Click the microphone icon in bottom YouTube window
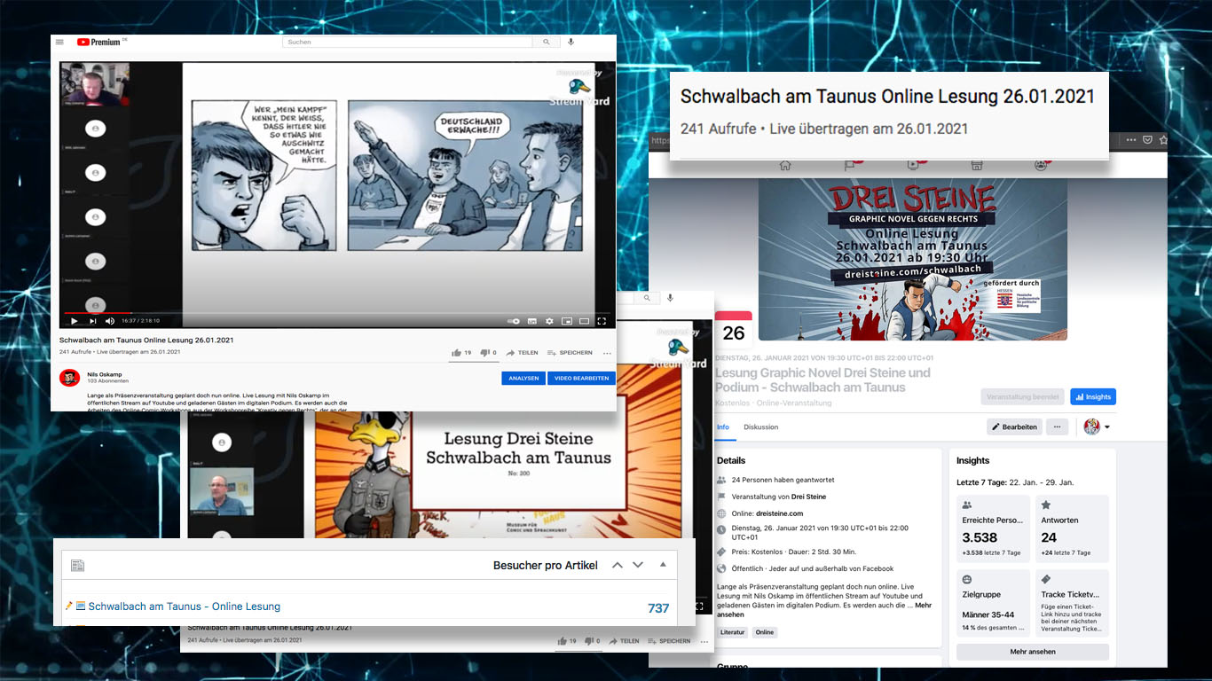Image resolution: width=1212 pixels, height=681 pixels. coord(671,299)
